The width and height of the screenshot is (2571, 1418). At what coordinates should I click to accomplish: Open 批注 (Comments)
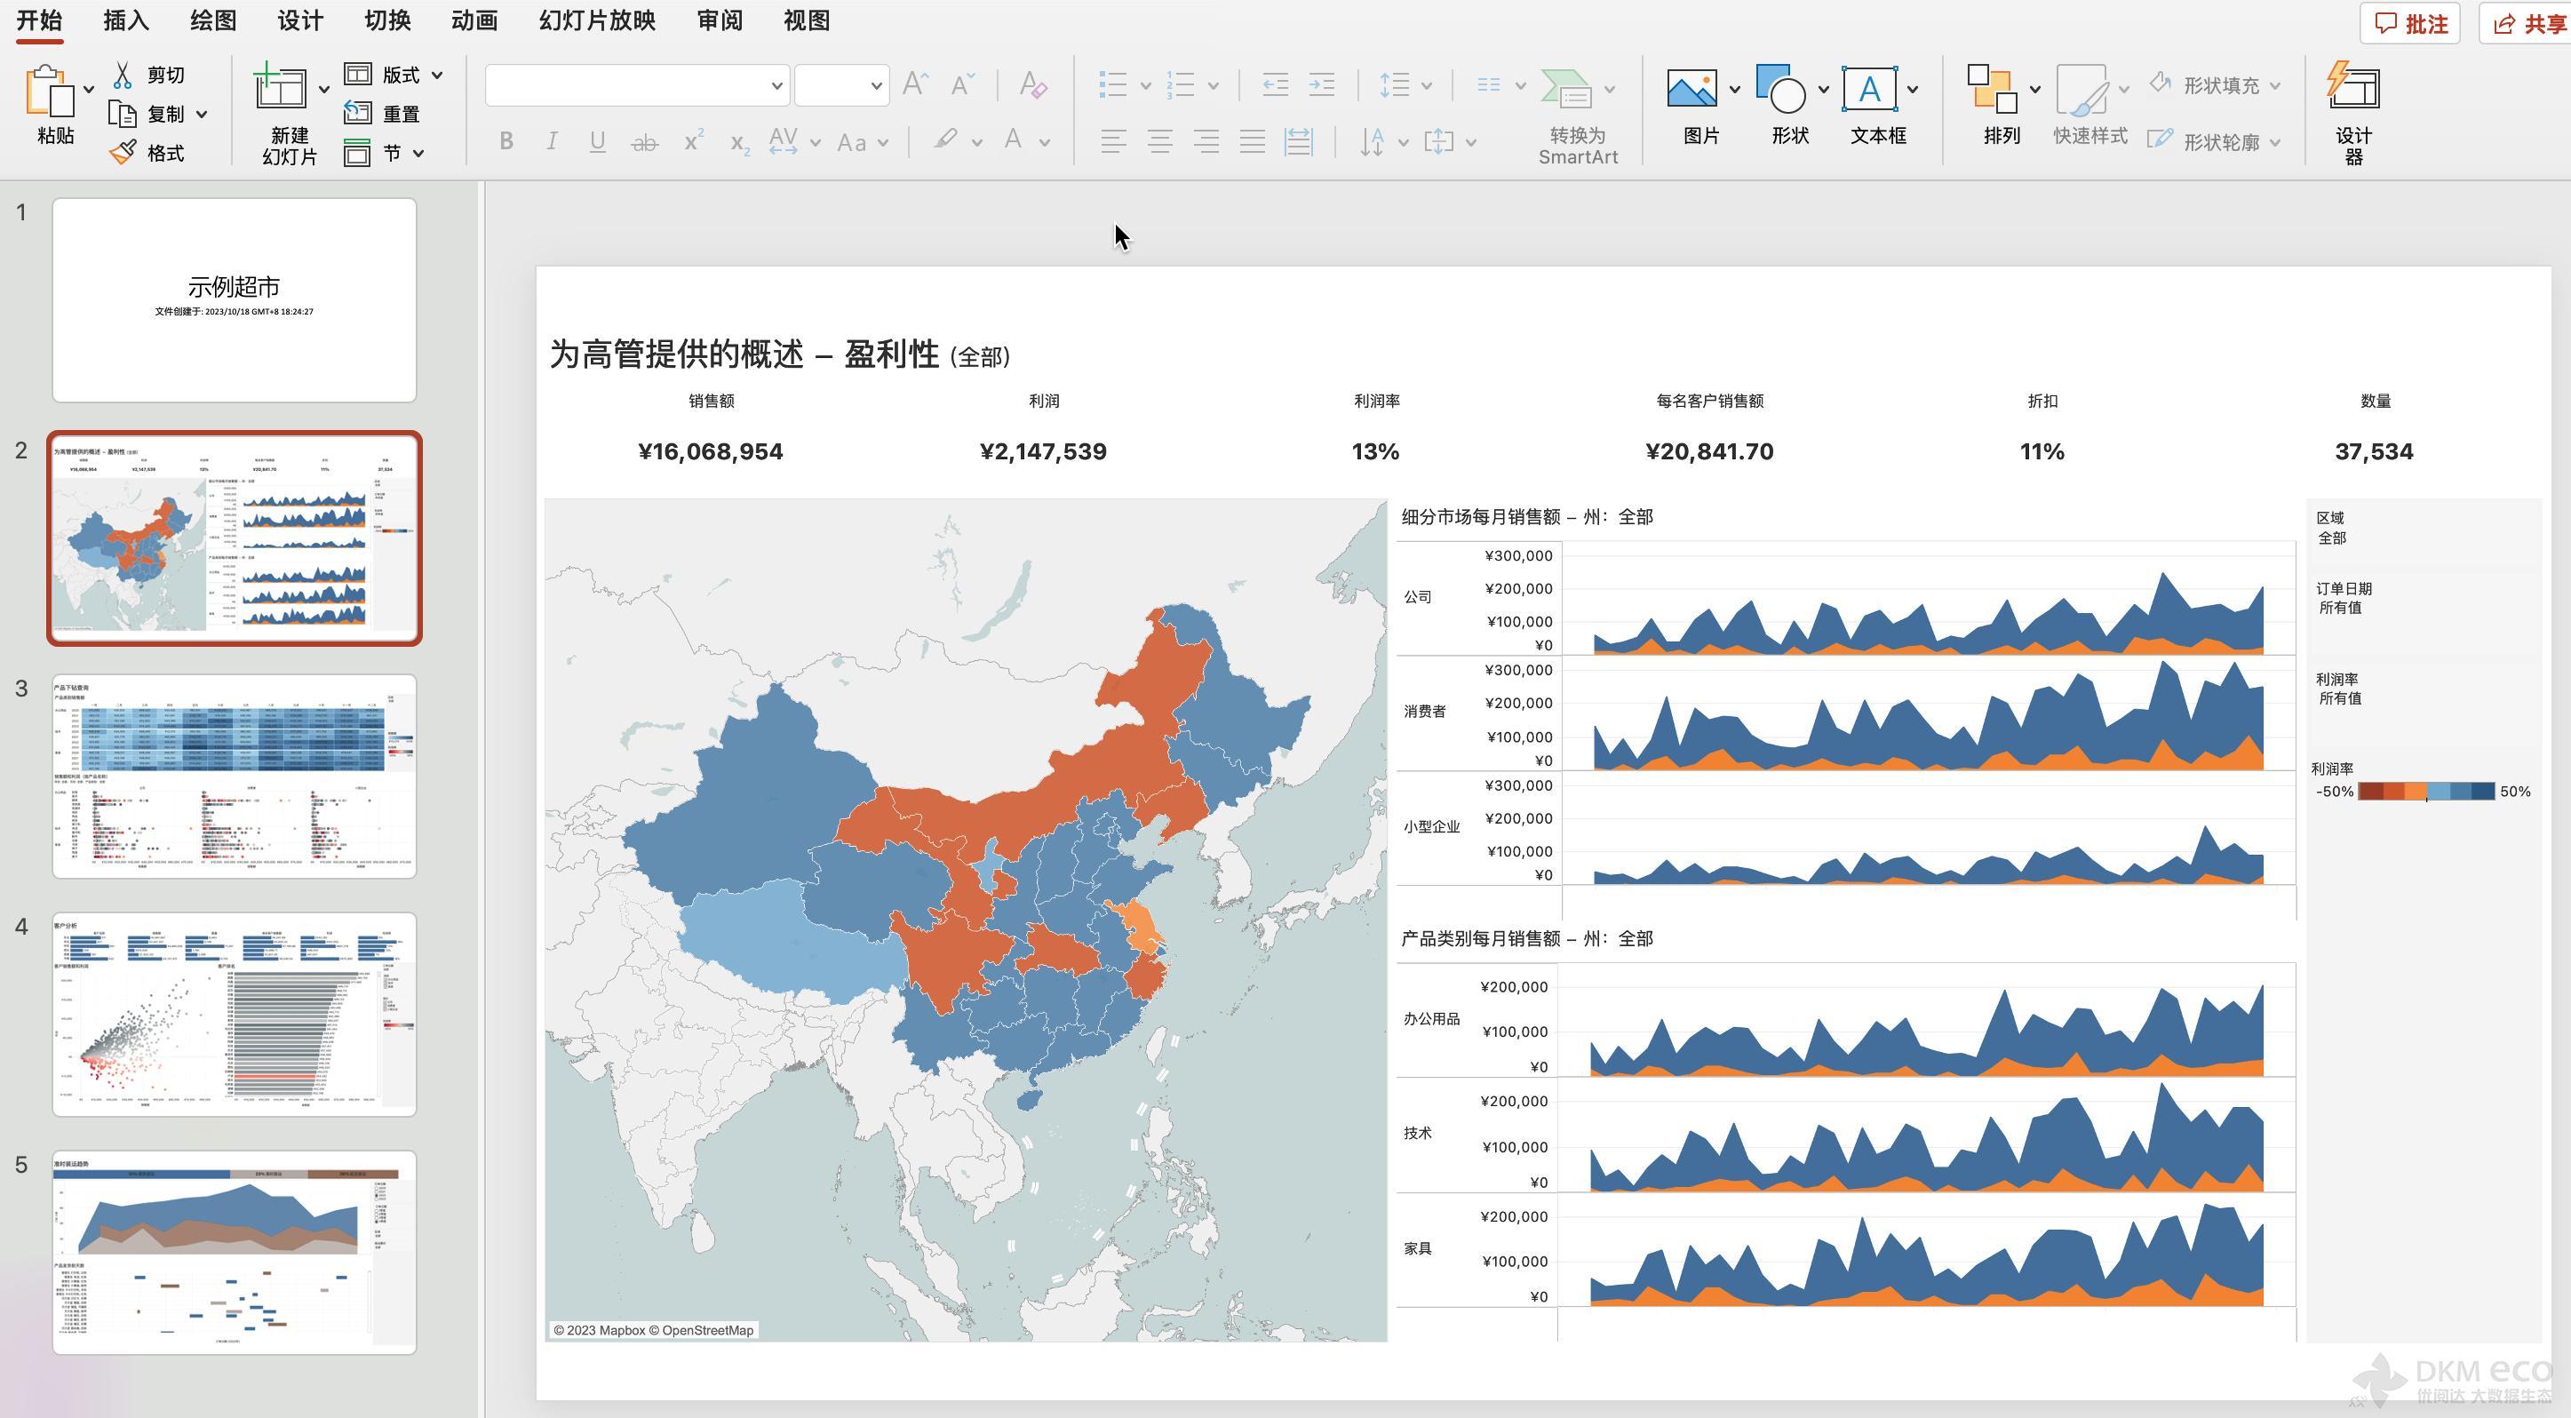tap(2410, 23)
